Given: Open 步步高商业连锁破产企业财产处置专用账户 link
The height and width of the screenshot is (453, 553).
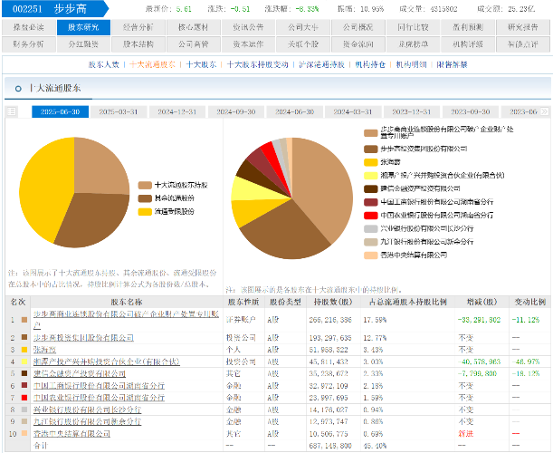Looking at the screenshot, I should pyautogui.click(x=127, y=319).
